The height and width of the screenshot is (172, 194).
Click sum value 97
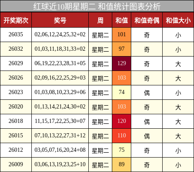122,49
